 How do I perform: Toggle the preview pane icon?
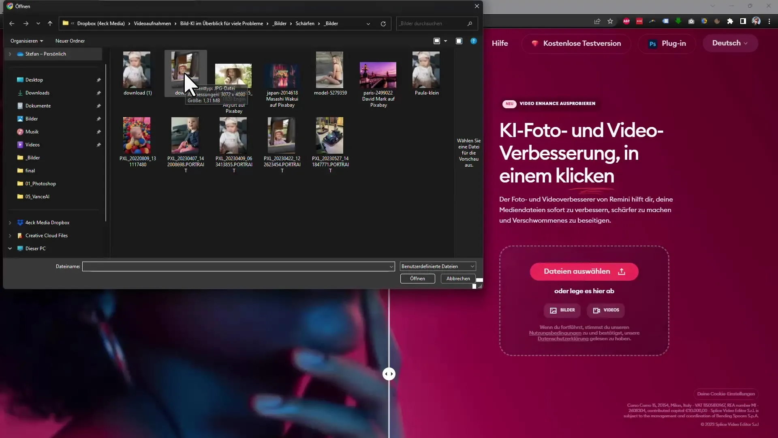[x=459, y=41]
